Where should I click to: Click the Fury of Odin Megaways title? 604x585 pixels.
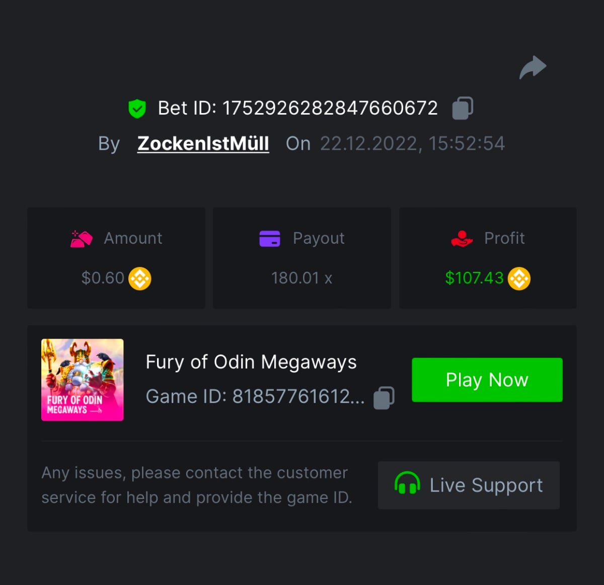[251, 362]
